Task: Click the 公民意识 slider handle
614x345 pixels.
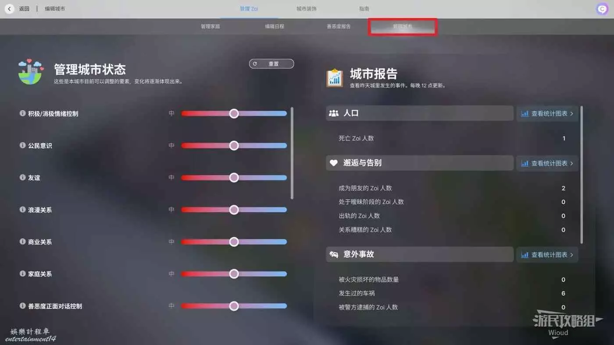Action: (234, 145)
